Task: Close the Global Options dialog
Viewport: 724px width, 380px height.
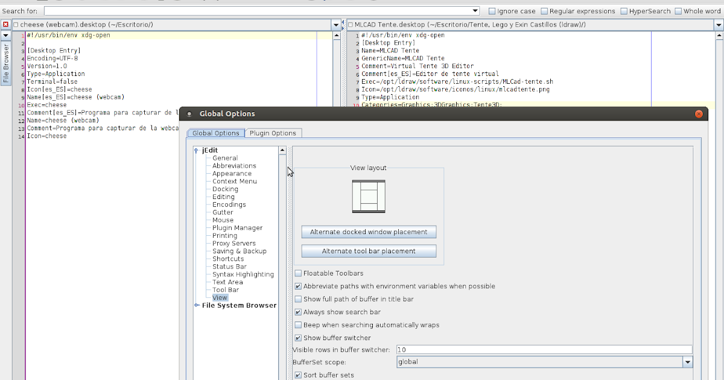Action: 699,113
